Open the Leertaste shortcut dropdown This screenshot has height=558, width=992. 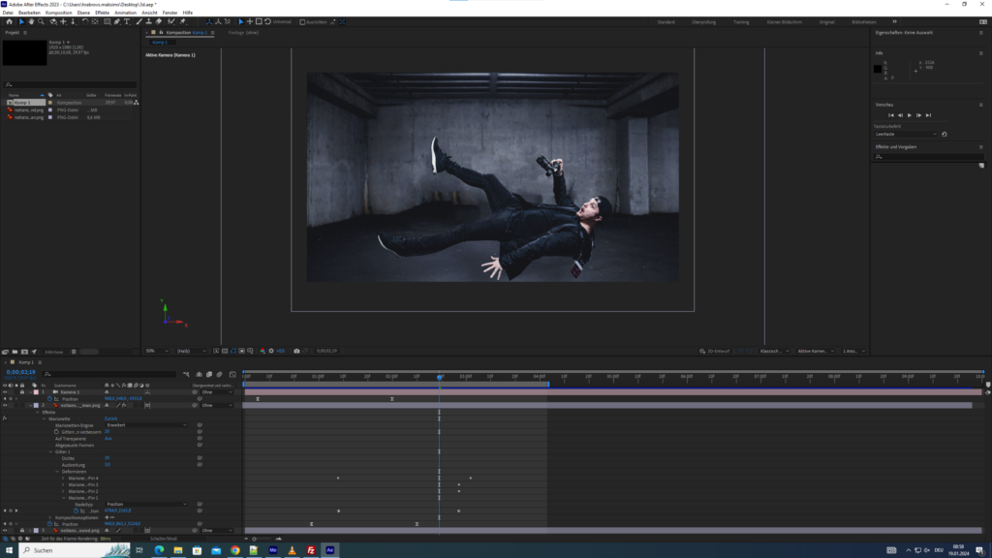tap(906, 134)
